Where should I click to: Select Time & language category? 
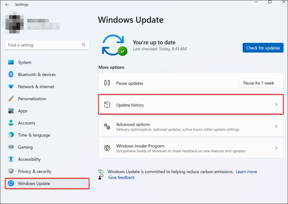pos(34,135)
